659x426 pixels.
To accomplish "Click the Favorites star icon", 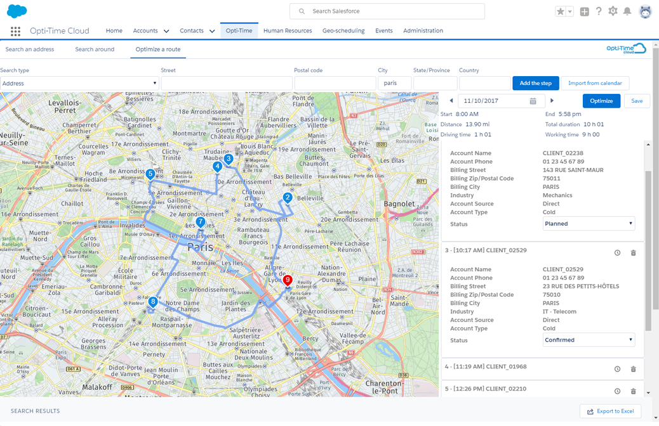I will point(561,11).
